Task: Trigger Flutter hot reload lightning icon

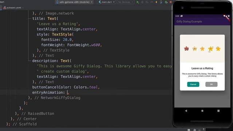Action: (x=156, y=2)
